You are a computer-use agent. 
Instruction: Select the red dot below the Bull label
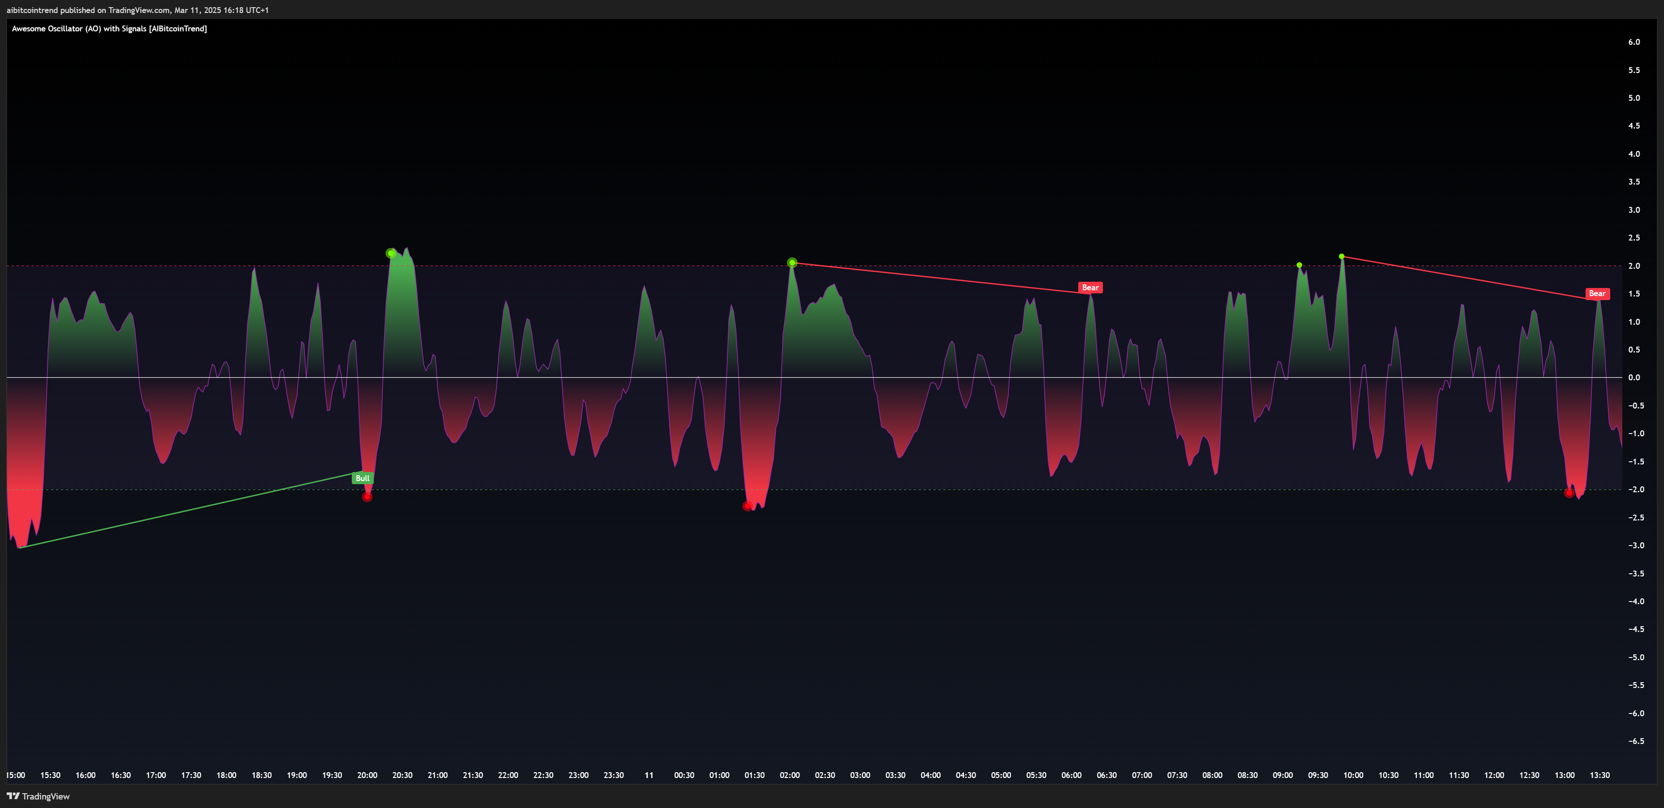[367, 496]
